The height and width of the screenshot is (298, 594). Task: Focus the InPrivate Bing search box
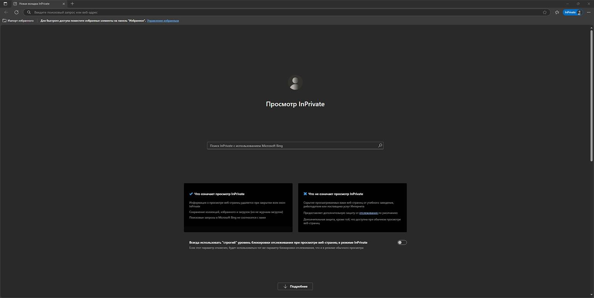295,146
